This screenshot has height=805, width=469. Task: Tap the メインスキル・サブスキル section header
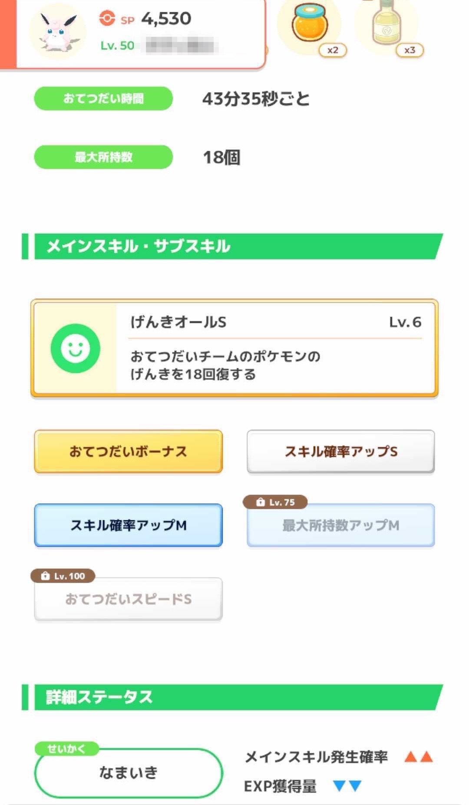(234, 246)
